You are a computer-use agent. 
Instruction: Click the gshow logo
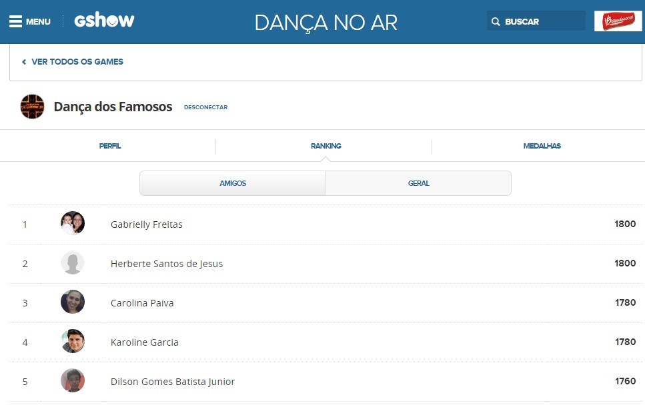point(104,21)
